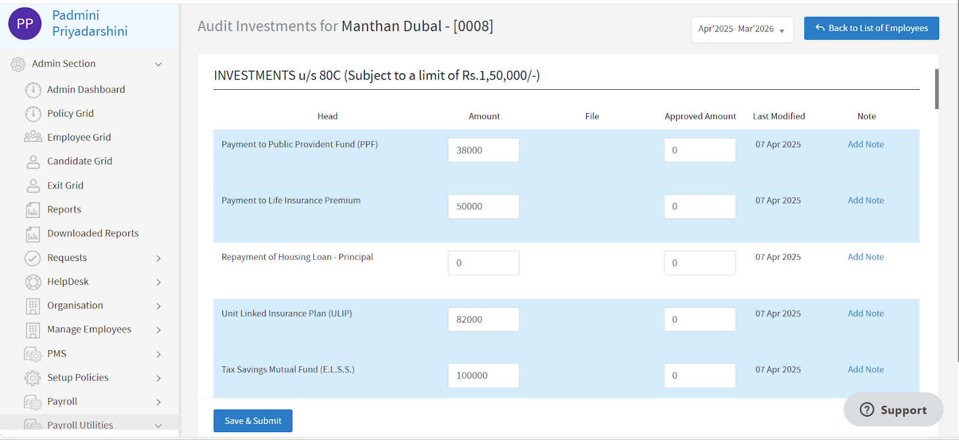The width and height of the screenshot is (959, 440).
Task: Click Back to List of Employees
Action: (x=871, y=28)
